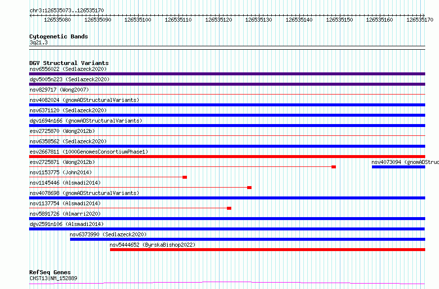Image resolution: width=439 pixels, height=289 pixels.
Task: Select the esv2667811 thick red bar
Action: click(x=227, y=157)
